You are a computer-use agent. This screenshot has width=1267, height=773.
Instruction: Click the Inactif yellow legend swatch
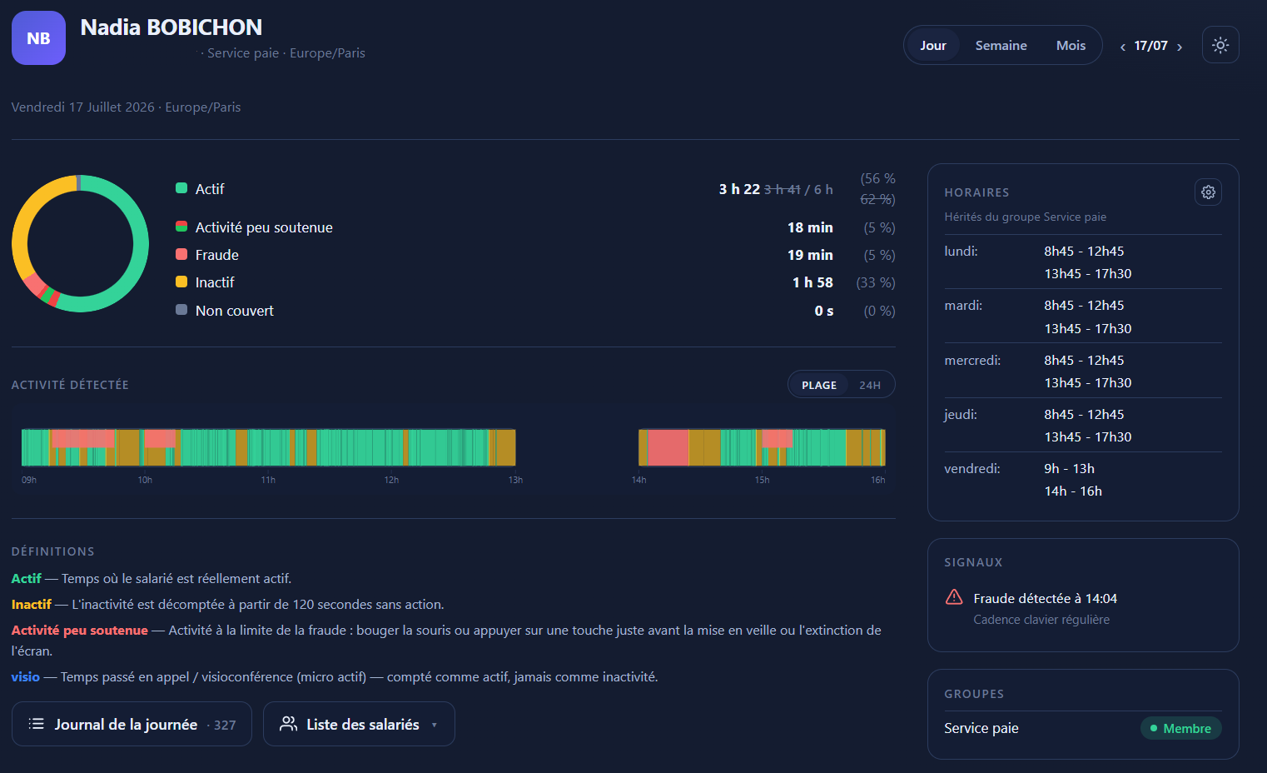(181, 282)
